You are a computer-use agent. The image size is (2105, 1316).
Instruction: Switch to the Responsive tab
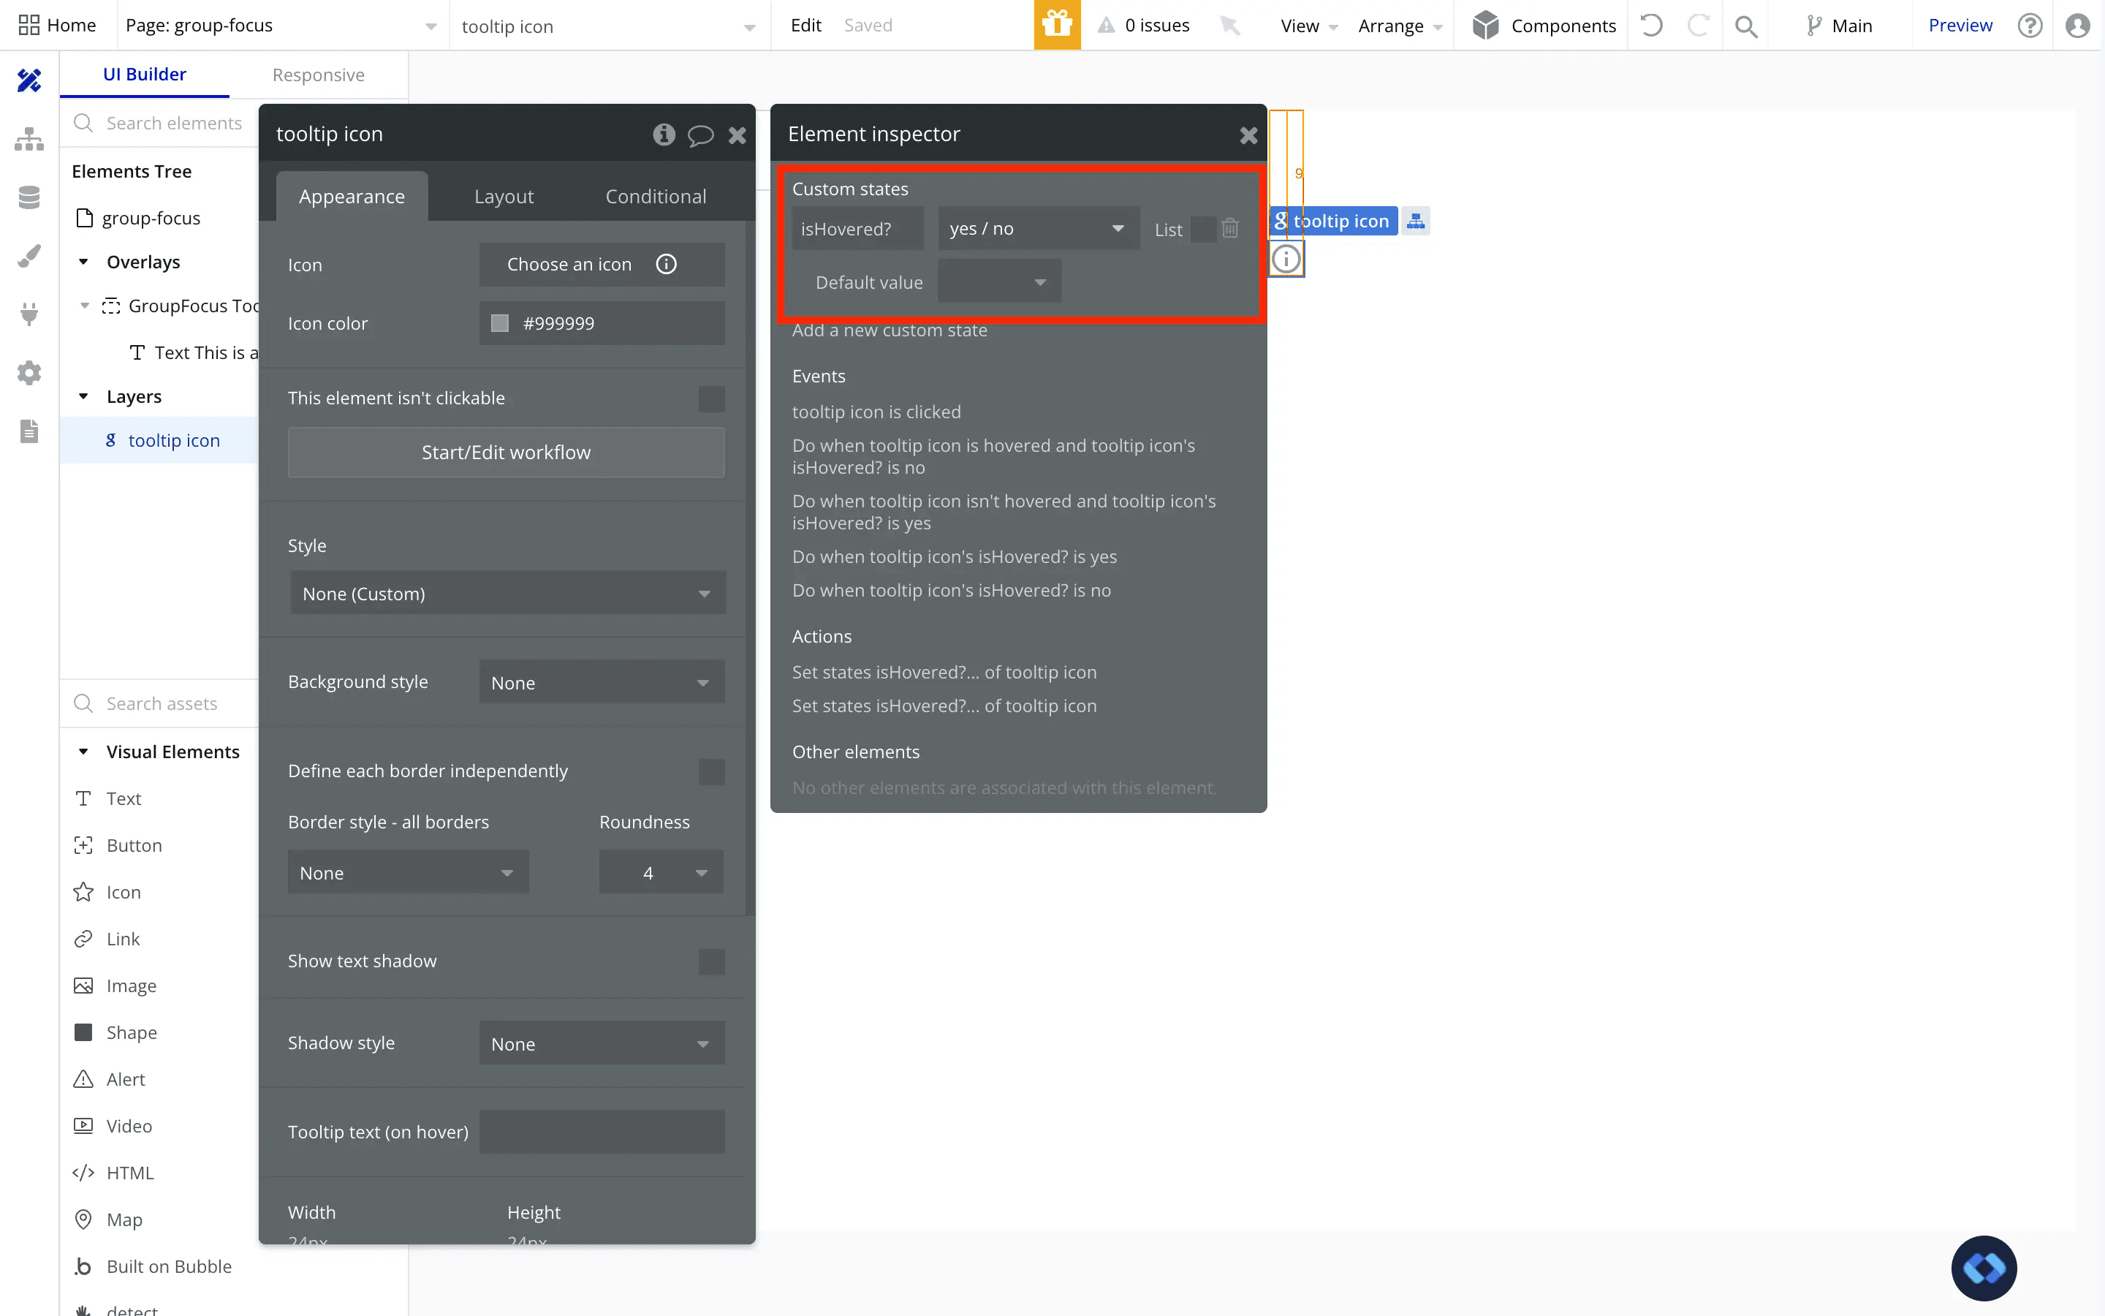pyautogui.click(x=319, y=75)
